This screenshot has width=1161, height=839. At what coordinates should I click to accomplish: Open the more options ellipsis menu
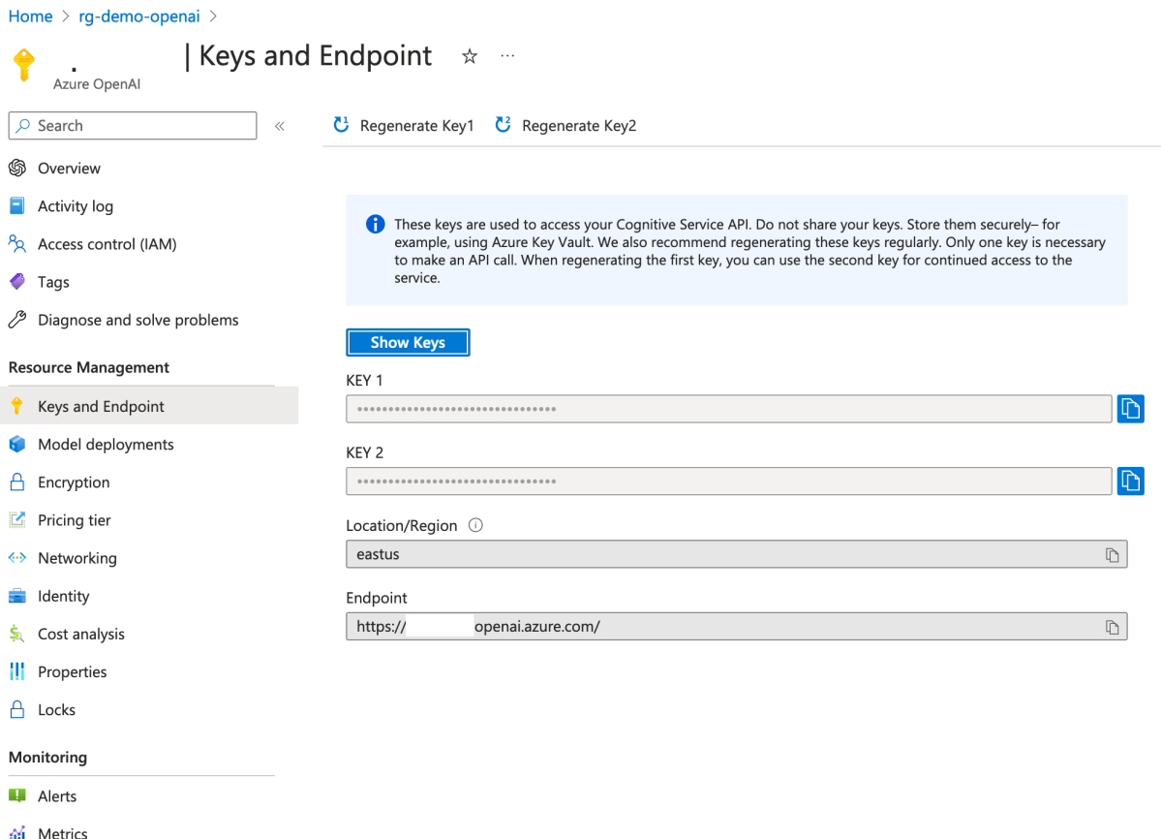[507, 56]
